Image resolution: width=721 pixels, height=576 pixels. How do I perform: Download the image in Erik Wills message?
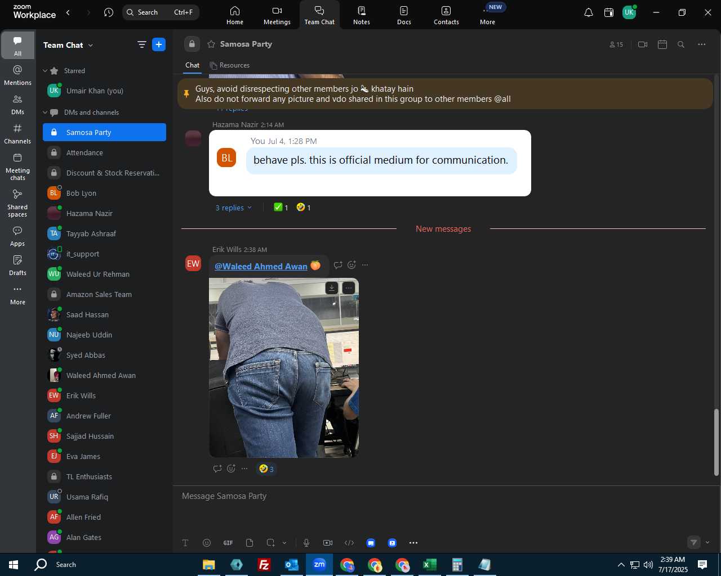(x=332, y=288)
